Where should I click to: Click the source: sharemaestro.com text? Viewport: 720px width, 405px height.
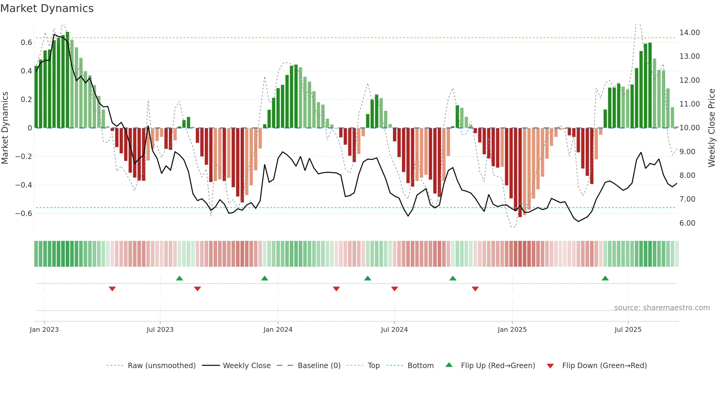point(662,307)
